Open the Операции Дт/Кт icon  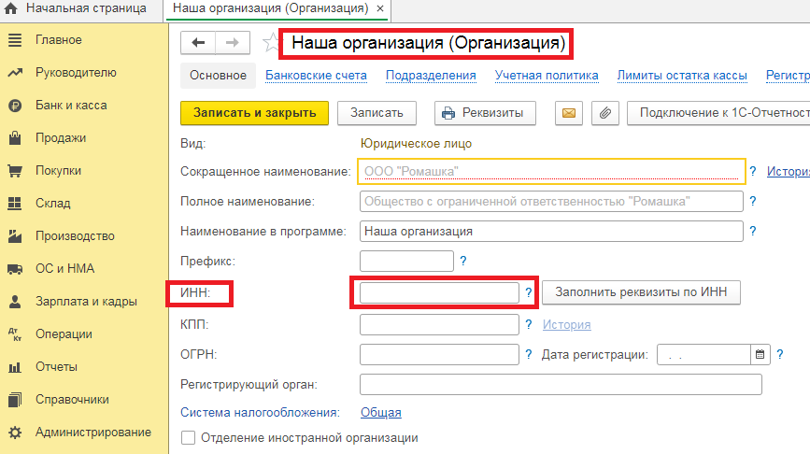[x=15, y=334]
